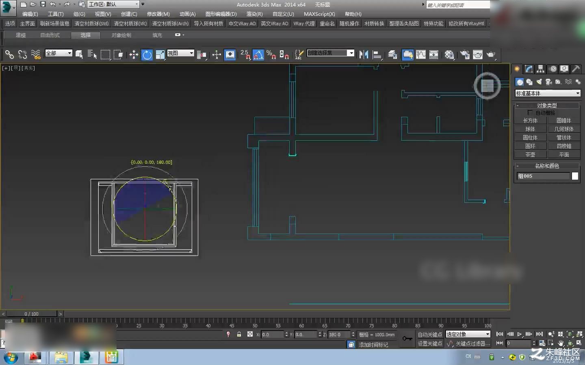Screen dimensions: 585x365
Task: Click the Unlink Selection tool
Action: coord(22,54)
